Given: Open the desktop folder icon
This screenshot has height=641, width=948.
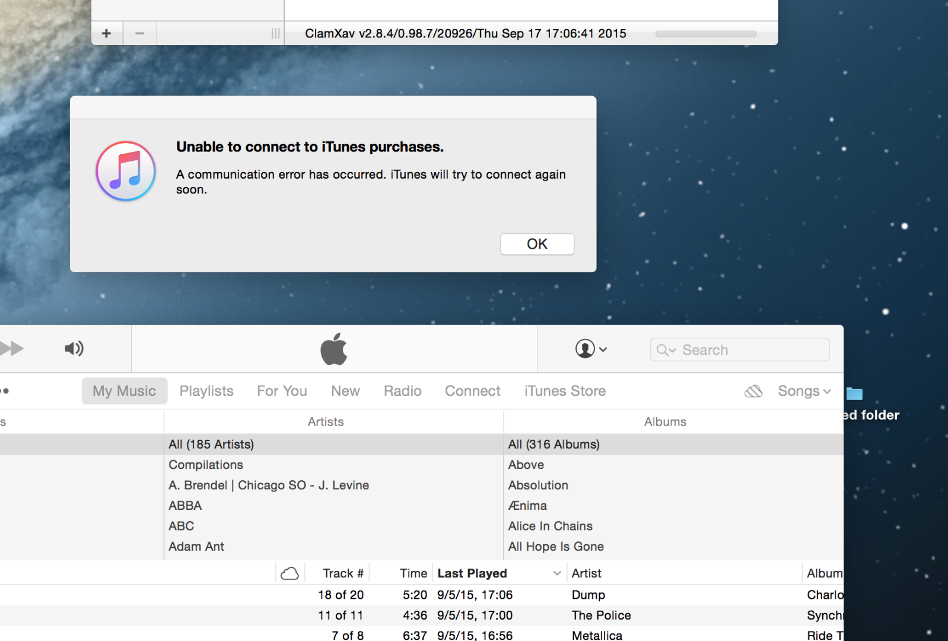Looking at the screenshot, I should tap(854, 394).
